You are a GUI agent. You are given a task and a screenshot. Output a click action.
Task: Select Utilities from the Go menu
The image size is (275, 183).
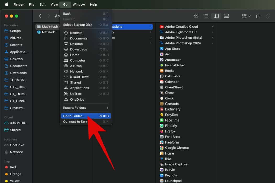tap(76, 94)
